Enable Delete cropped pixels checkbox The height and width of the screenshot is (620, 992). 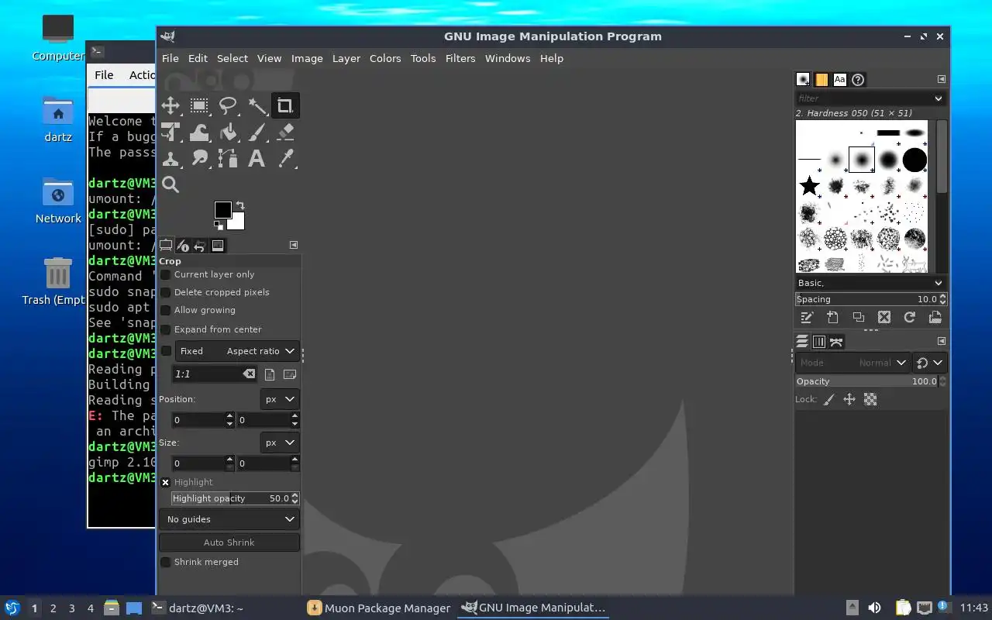tap(165, 292)
